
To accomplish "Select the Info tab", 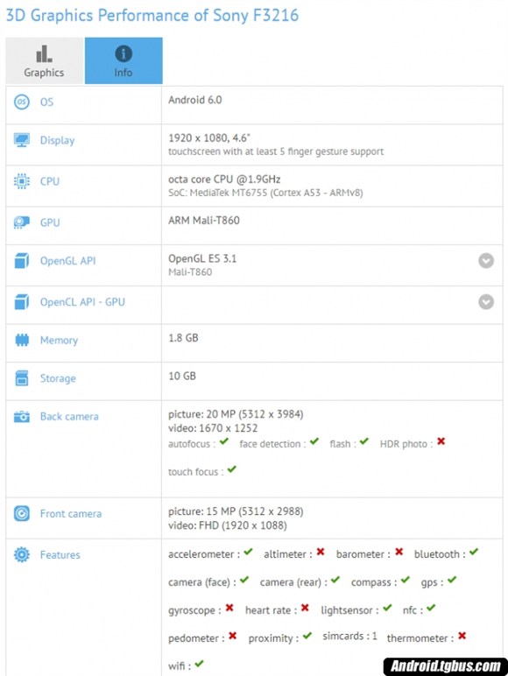I will tap(123, 60).
